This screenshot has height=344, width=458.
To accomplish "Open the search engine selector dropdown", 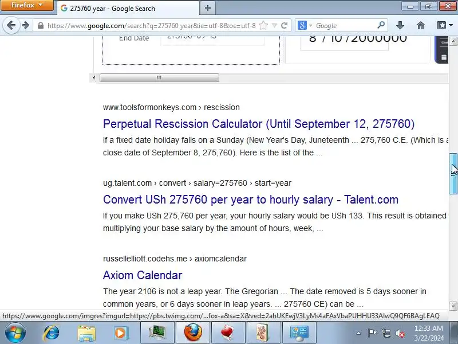I will [305, 25].
